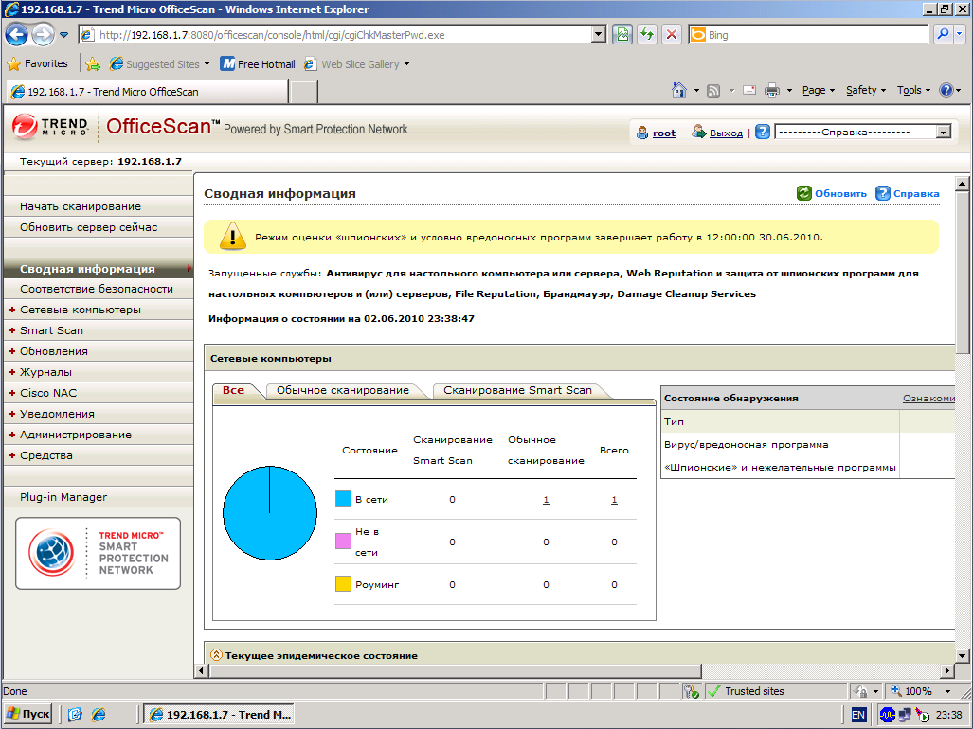Open the Free Hotmail favorite
Viewport: 973px width, 729px height.
[258, 63]
